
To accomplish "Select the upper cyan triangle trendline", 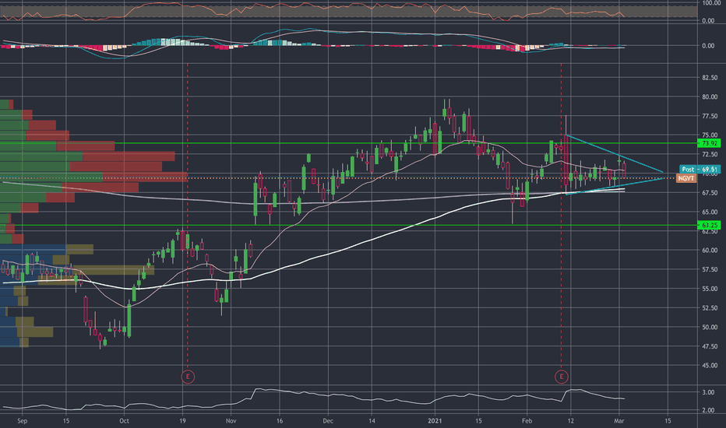I will click(615, 153).
